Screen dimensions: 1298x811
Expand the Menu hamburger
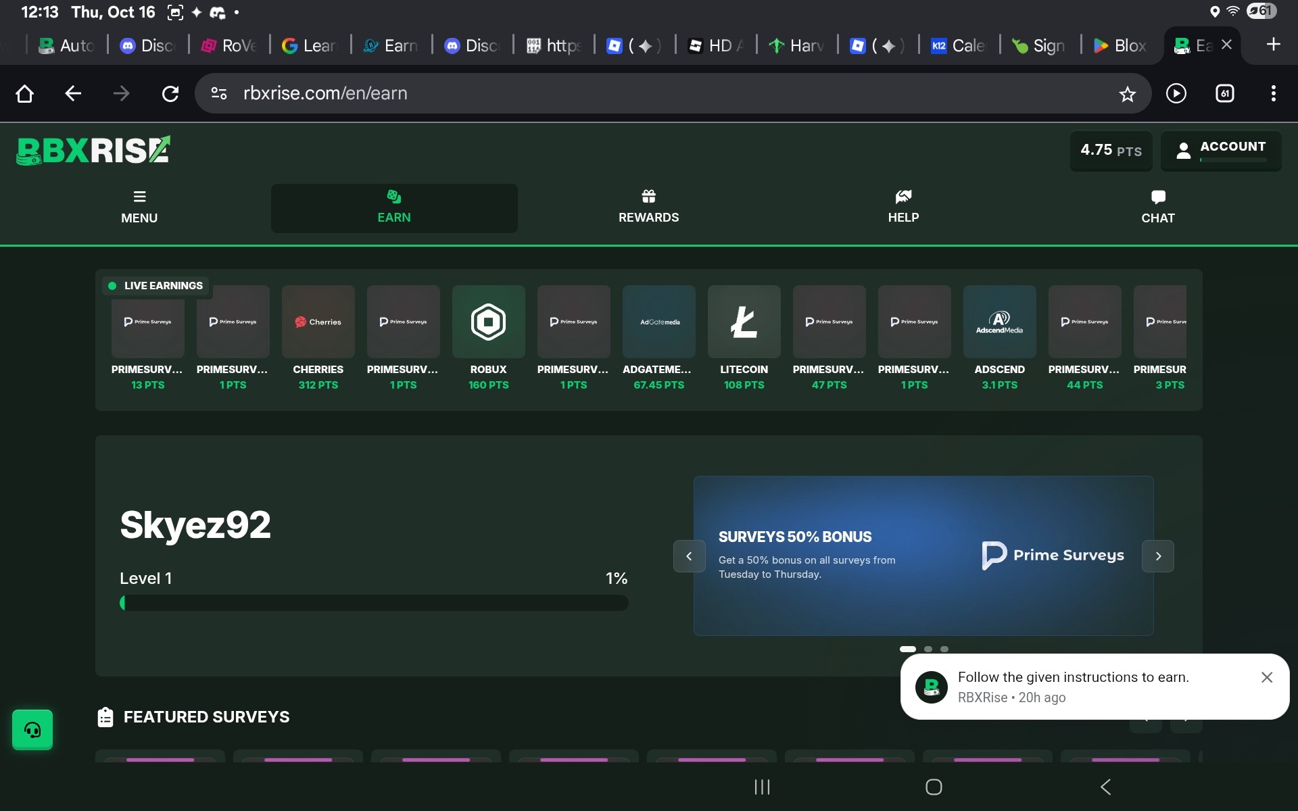pyautogui.click(x=139, y=207)
